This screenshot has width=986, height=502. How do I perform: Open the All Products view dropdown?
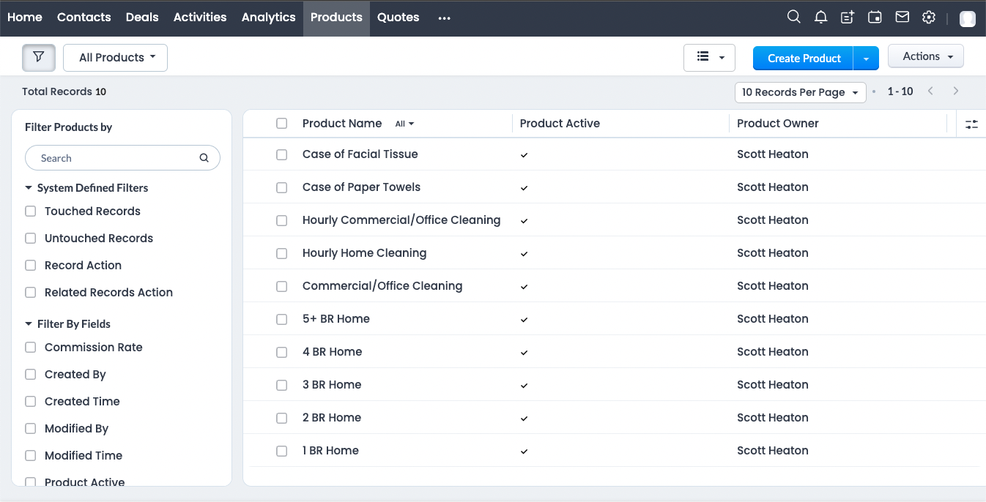(x=116, y=58)
